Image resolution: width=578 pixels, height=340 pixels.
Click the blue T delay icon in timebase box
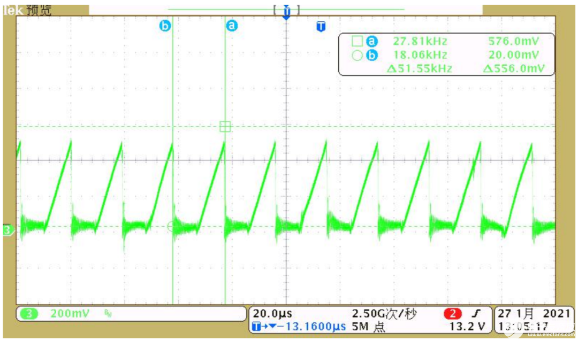(x=256, y=327)
